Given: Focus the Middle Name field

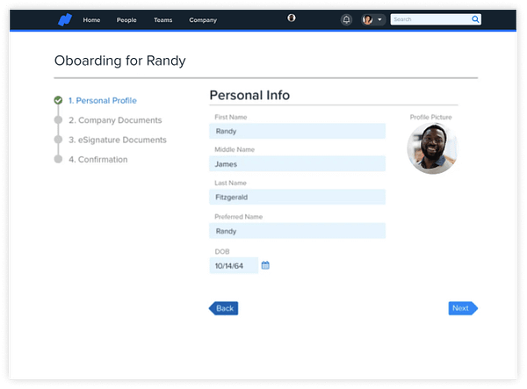Looking at the screenshot, I should point(297,164).
